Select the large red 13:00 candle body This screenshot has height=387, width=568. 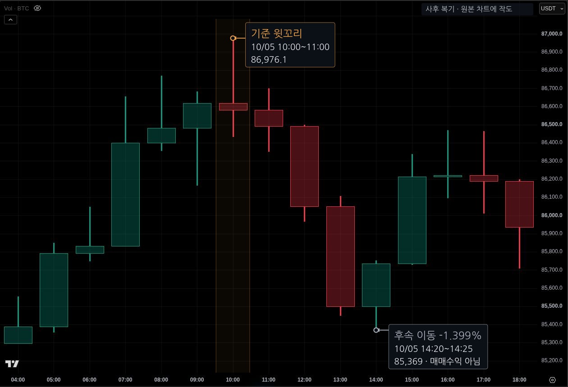pos(340,256)
